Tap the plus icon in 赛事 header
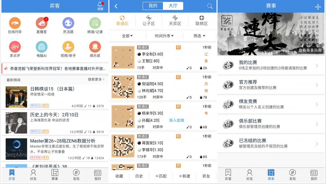 (x=318, y=7)
